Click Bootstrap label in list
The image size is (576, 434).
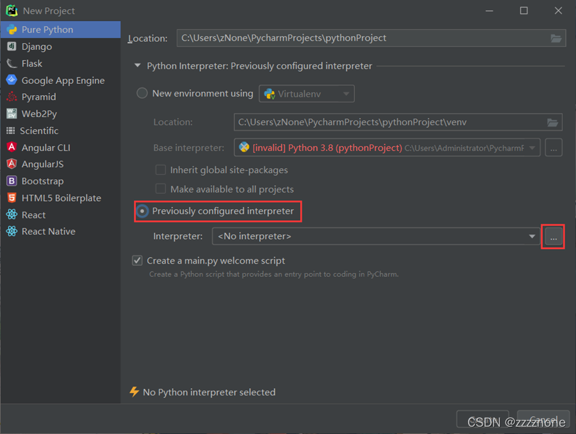coord(43,181)
